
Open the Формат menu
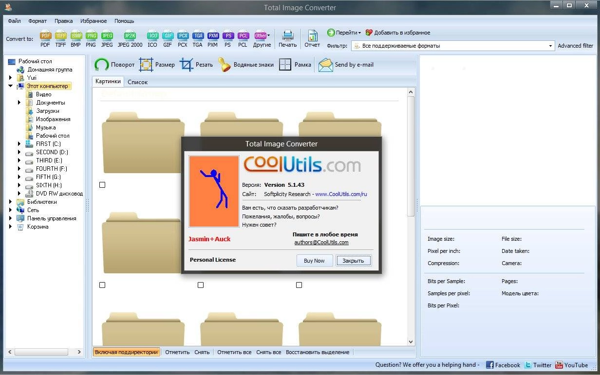[37, 21]
